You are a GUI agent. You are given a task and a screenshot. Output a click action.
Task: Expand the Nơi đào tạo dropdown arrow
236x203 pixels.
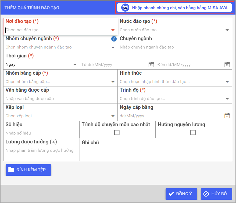coord(113,30)
